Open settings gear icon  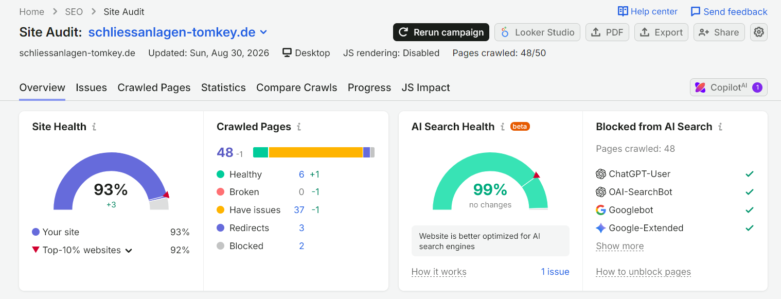click(x=758, y=32)
